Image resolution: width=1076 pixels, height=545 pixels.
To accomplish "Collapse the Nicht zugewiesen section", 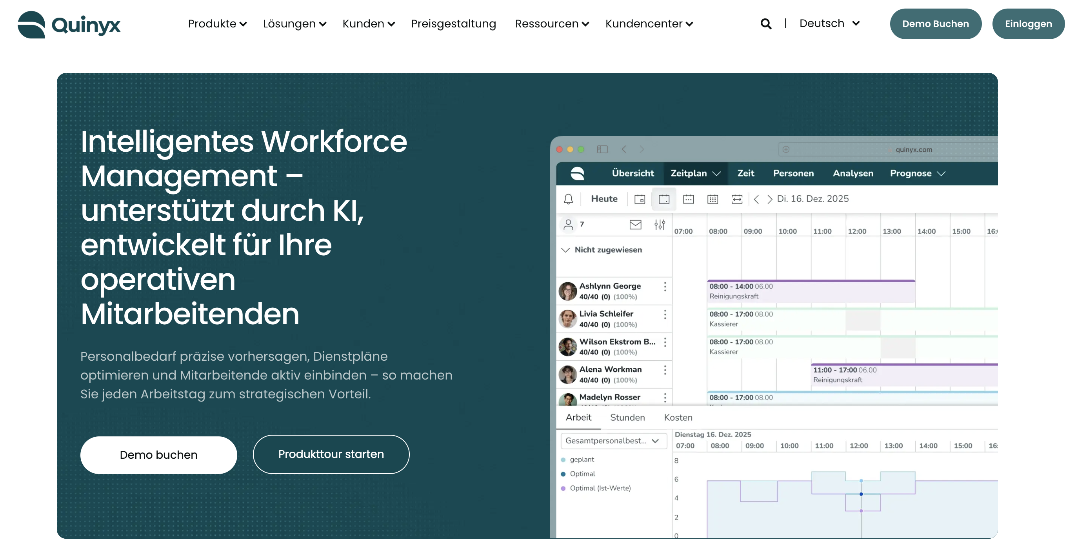I will coord(565,250).
